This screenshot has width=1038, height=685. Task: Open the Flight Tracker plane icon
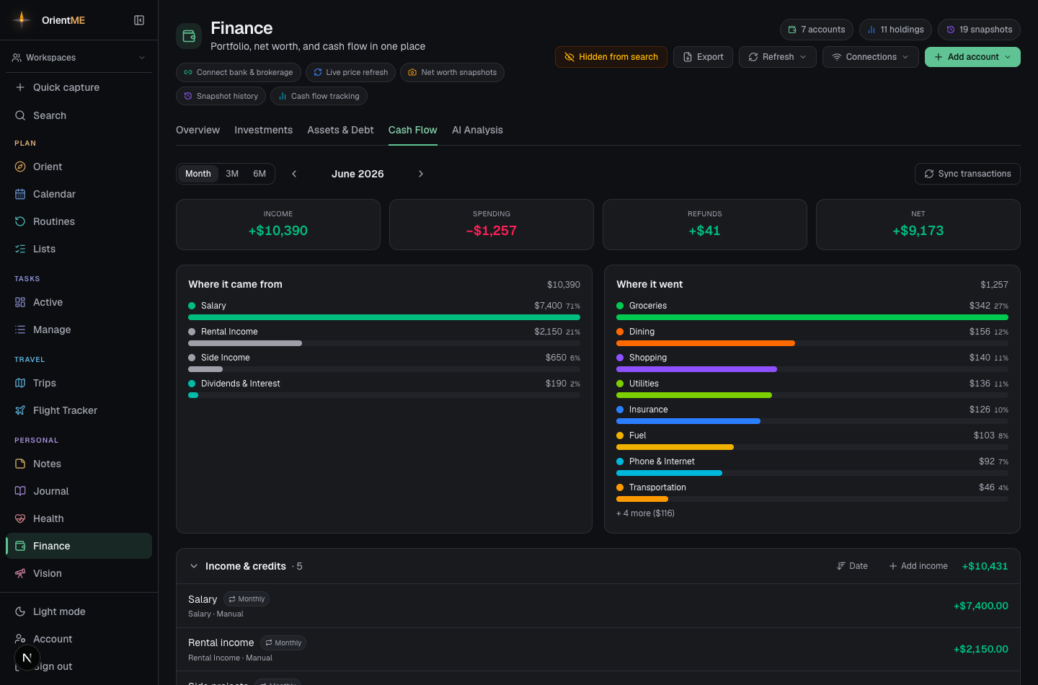click(x=20, y=410)
